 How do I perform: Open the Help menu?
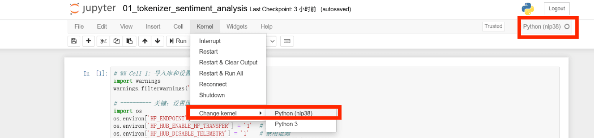[266, 26]
